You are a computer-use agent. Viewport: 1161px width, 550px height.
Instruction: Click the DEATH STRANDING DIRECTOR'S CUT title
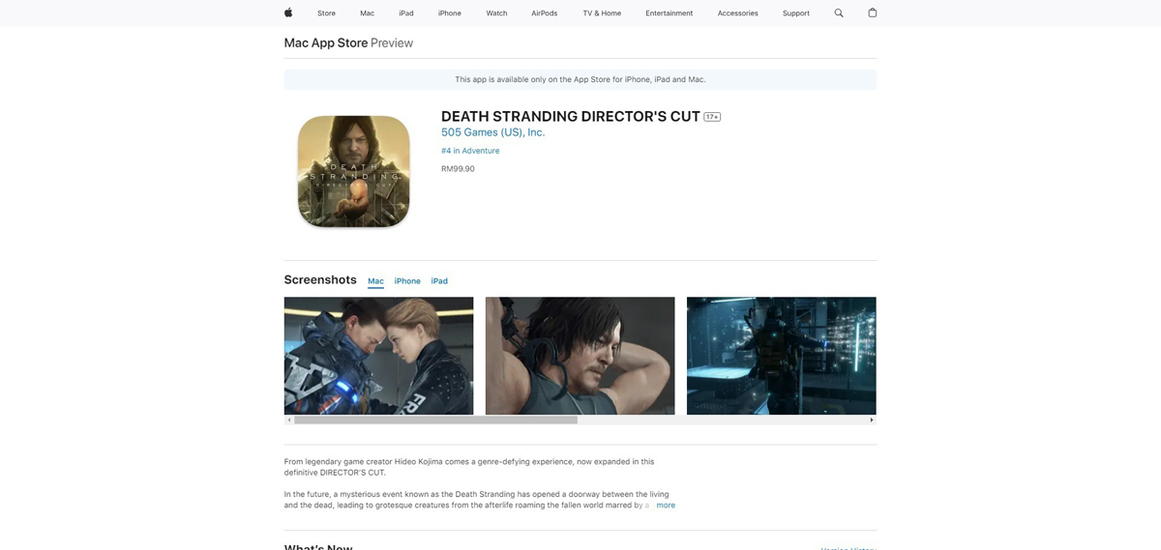click(571, 116)
